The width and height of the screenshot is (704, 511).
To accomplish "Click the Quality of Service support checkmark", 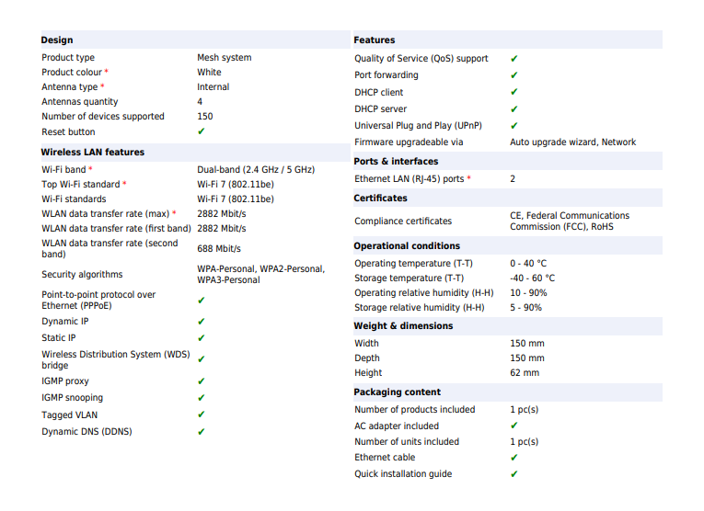I will (514, 59).
